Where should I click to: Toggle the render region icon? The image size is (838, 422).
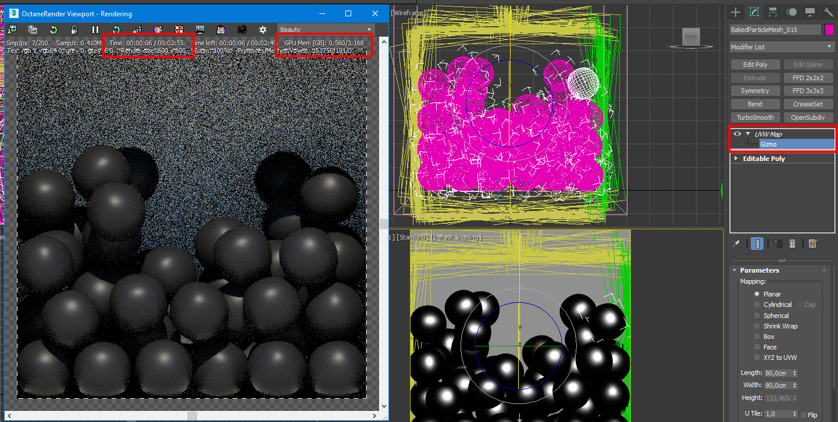(221, 30)
